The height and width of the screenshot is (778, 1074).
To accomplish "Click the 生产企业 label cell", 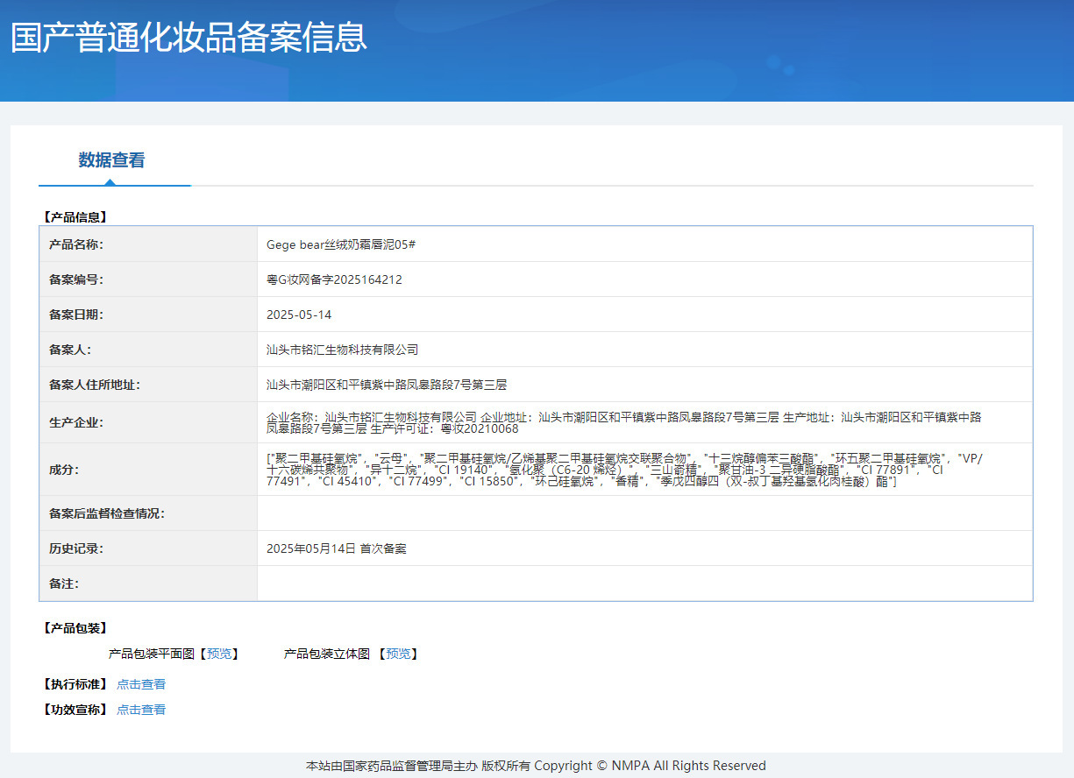I will [x=148, y=422].
